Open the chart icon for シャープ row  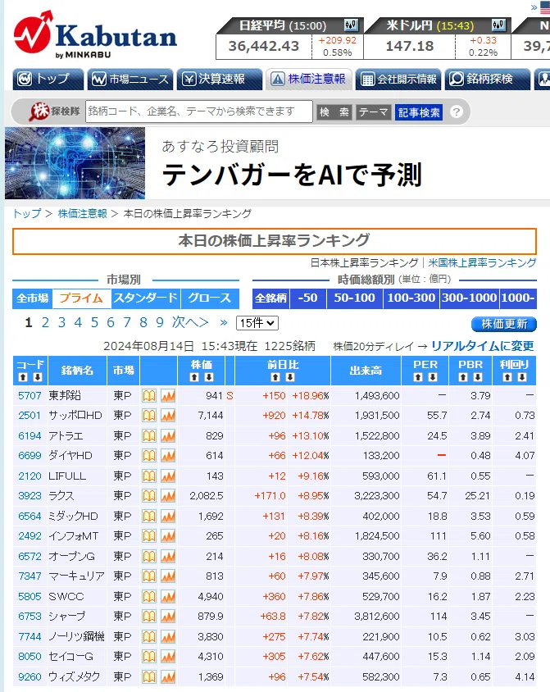(168, 616)
